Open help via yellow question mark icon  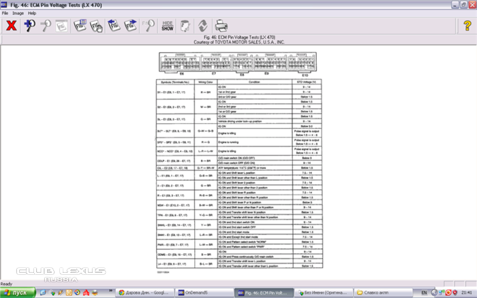pos(467,26)
